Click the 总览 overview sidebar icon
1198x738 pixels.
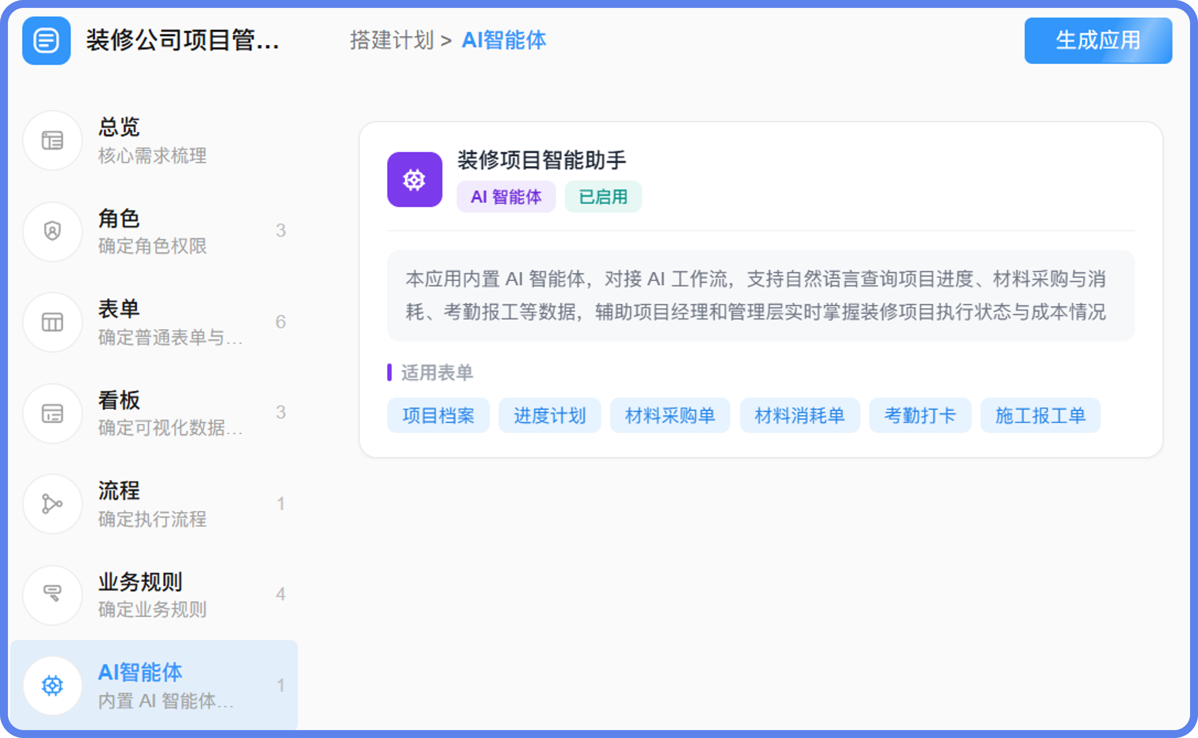coord(52,140)
